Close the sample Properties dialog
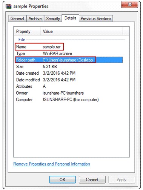 click(129, 5)
